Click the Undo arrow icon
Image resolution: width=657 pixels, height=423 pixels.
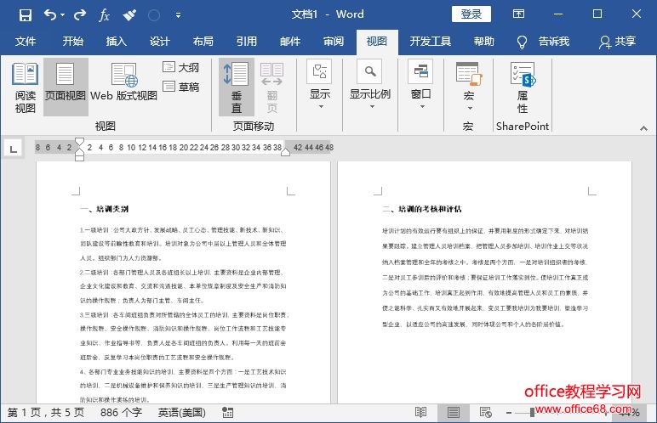pos(50,14)
